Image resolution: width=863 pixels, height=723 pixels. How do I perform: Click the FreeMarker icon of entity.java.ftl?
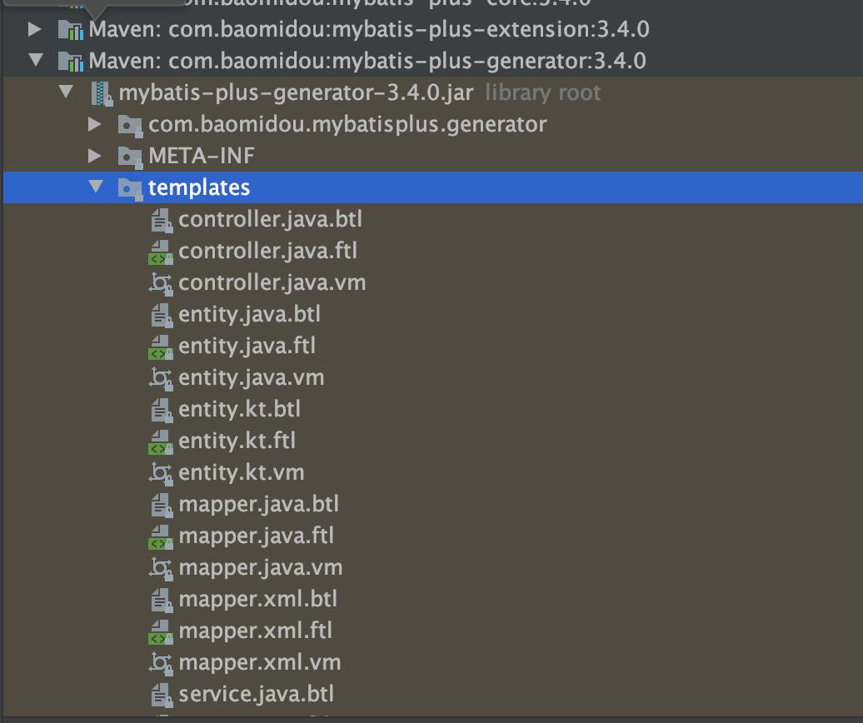tap(161, 347)
